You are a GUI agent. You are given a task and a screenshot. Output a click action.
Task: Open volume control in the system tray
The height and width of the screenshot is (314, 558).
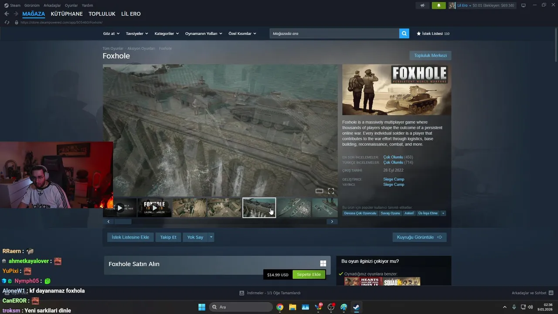coord(531,307)
